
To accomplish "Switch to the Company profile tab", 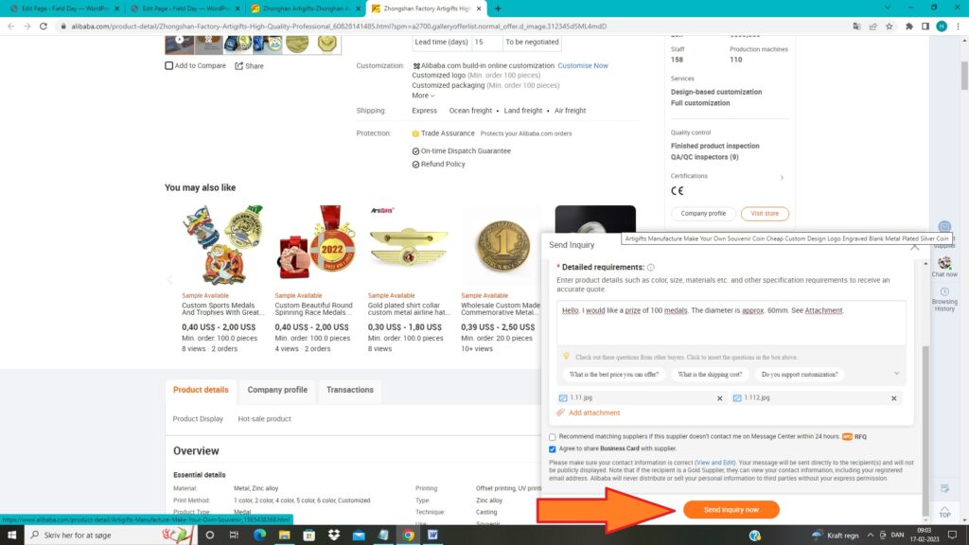I will (x=277, y=390).
